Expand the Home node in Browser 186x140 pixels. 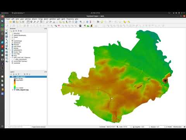11,37
